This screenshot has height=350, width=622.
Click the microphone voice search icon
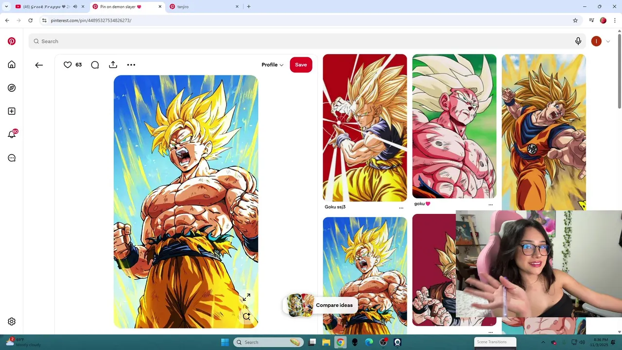[x=578, y=41]
